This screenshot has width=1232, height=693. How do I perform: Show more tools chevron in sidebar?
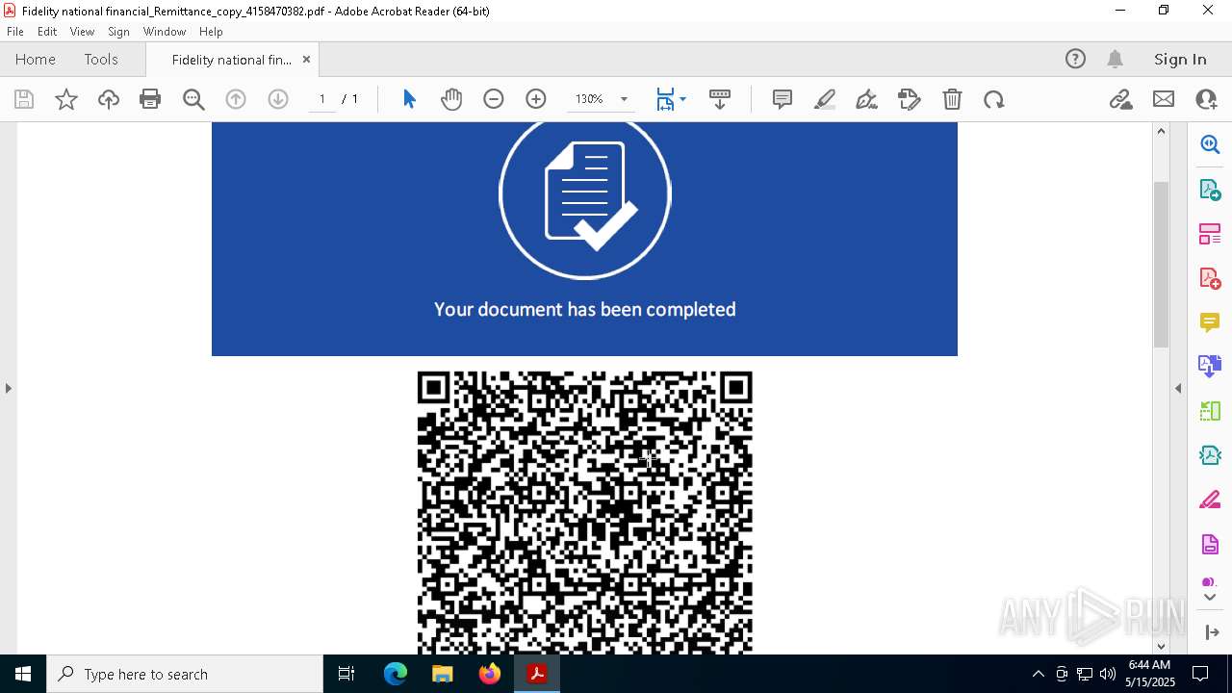pos(1210,598)
